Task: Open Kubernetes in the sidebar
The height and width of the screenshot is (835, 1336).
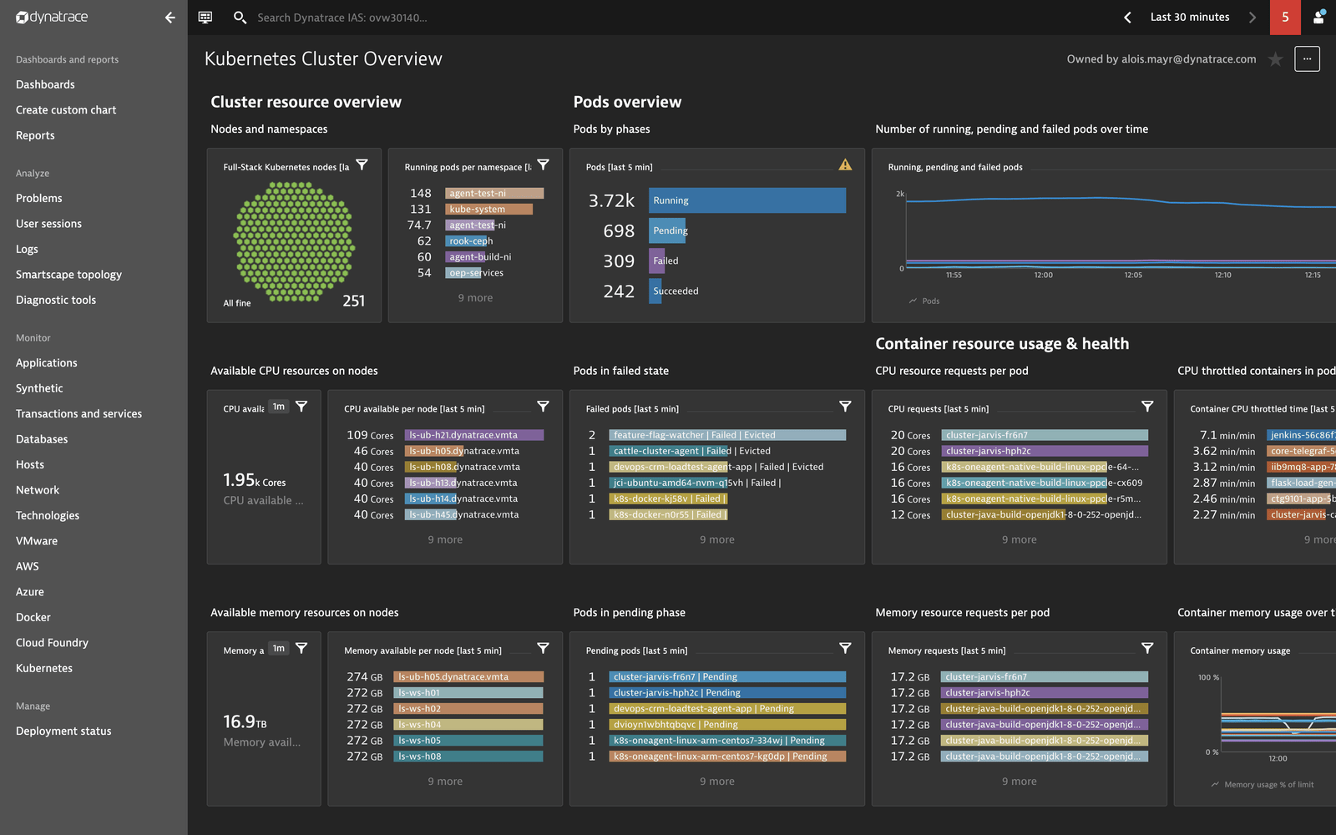Action: pos(44,668)
